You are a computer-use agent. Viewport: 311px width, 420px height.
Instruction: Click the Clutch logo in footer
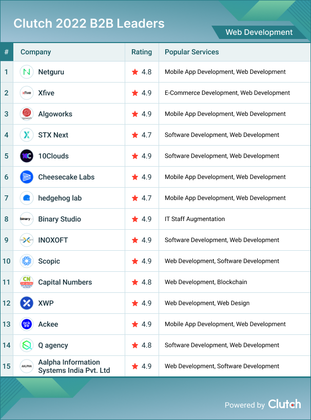coord(284,404)
